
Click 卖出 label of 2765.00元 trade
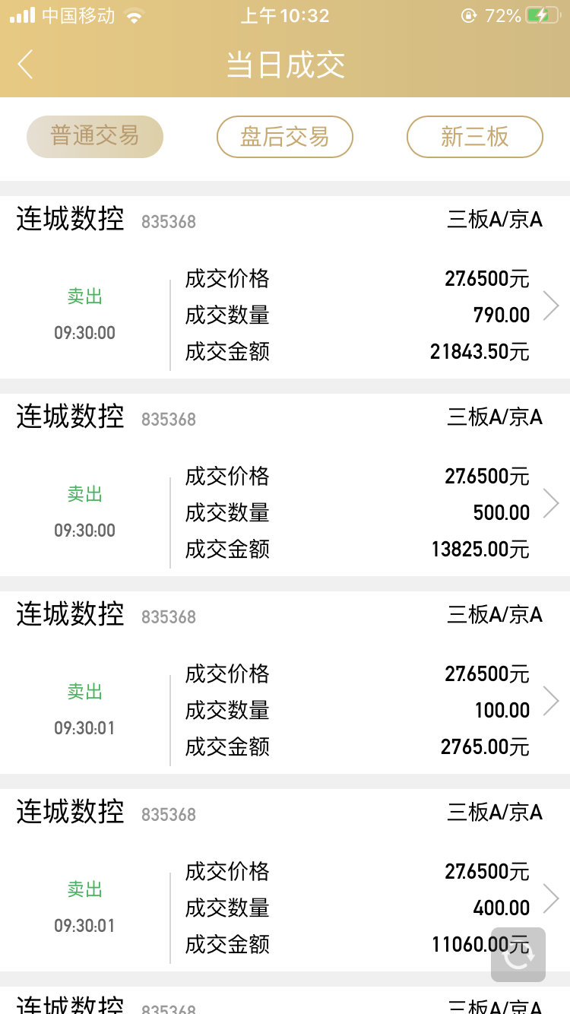pyautogui.click(x=85, y=692)
